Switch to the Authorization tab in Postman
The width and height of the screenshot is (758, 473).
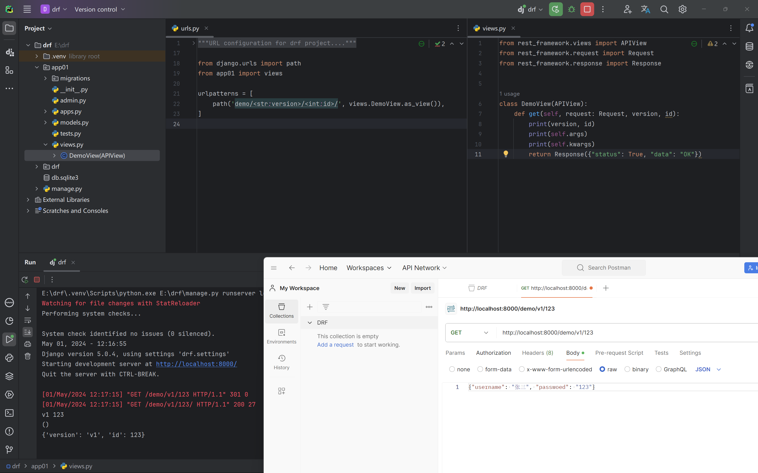[493, 353]
